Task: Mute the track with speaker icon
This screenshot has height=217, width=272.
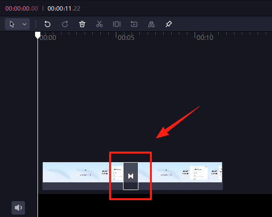Action: (x=18, y=208)
